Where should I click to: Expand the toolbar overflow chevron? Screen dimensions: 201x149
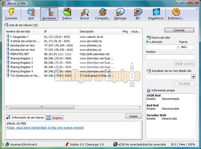pyautogui.click(x=197, y=9)
